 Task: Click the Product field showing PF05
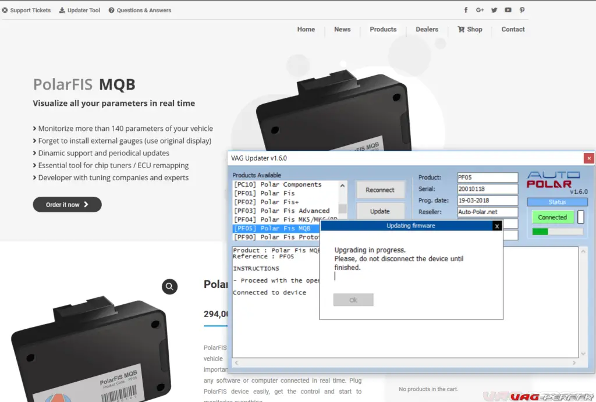tap(488, 177)
